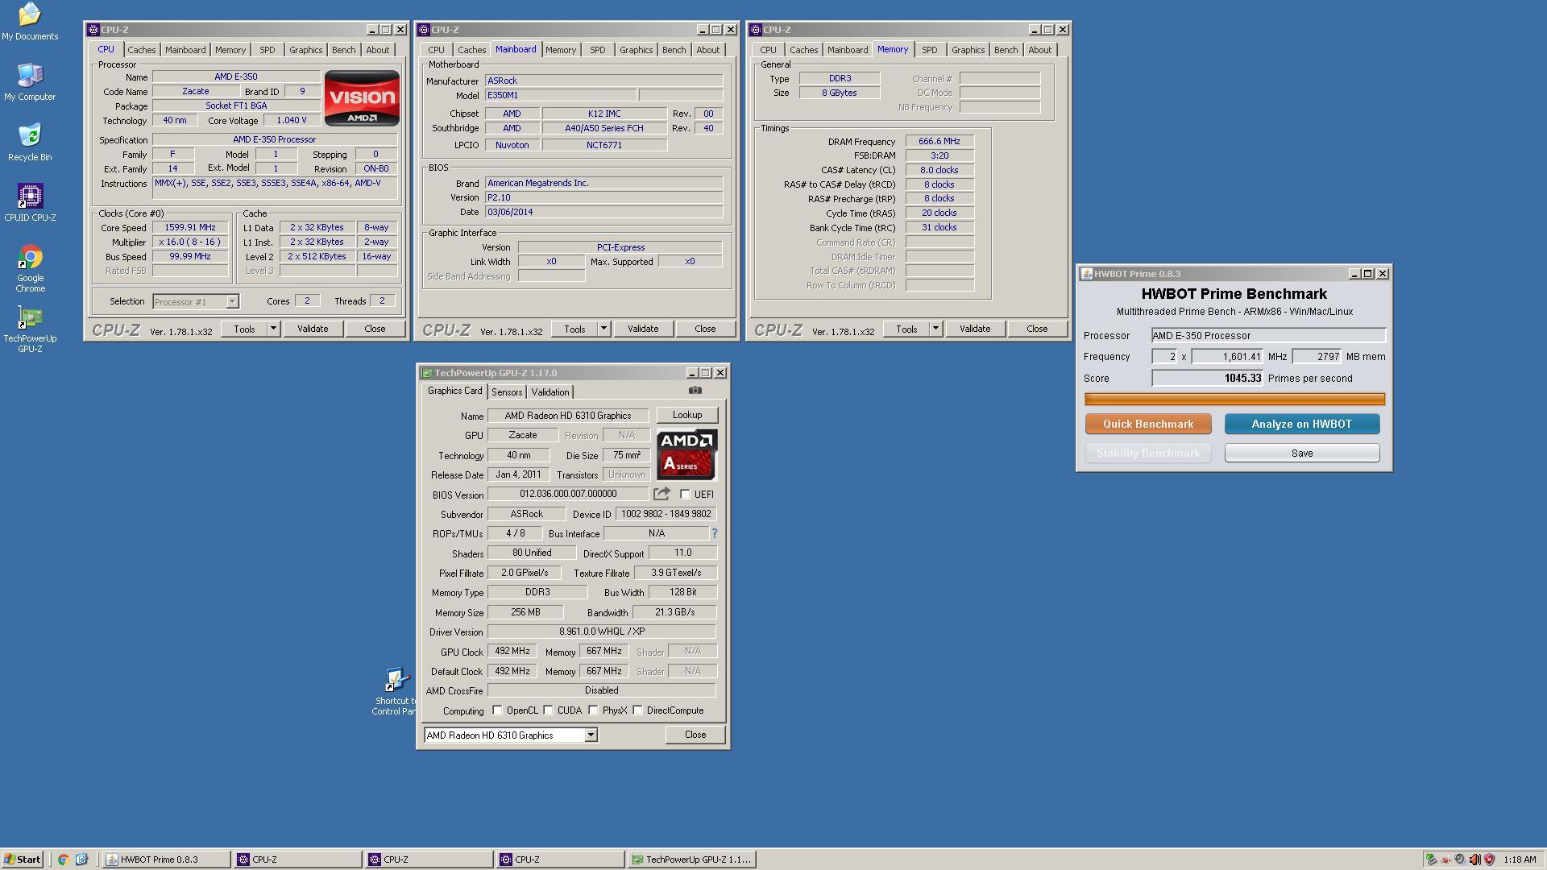Click second quick launch icon beside Chrome
The image size is (1547, 870).
pos(81,860)
